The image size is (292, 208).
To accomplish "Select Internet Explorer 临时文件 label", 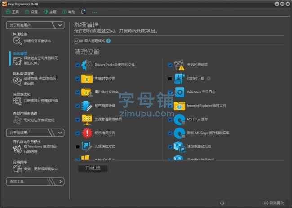I will tap(207, 106).
